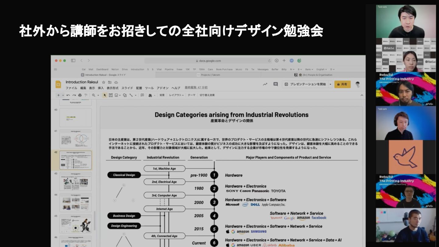Open the ヘルプ menu
Image resolution: width=439 pixels, height=247 pixels.
point(176,88)
